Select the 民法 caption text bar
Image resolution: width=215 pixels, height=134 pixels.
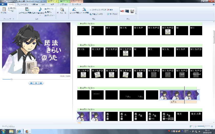pyautogui.click(x=183, y=102)
